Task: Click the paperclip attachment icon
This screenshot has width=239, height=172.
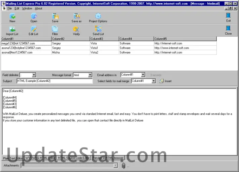Action: pyautogui.click(x=123, y=166)
